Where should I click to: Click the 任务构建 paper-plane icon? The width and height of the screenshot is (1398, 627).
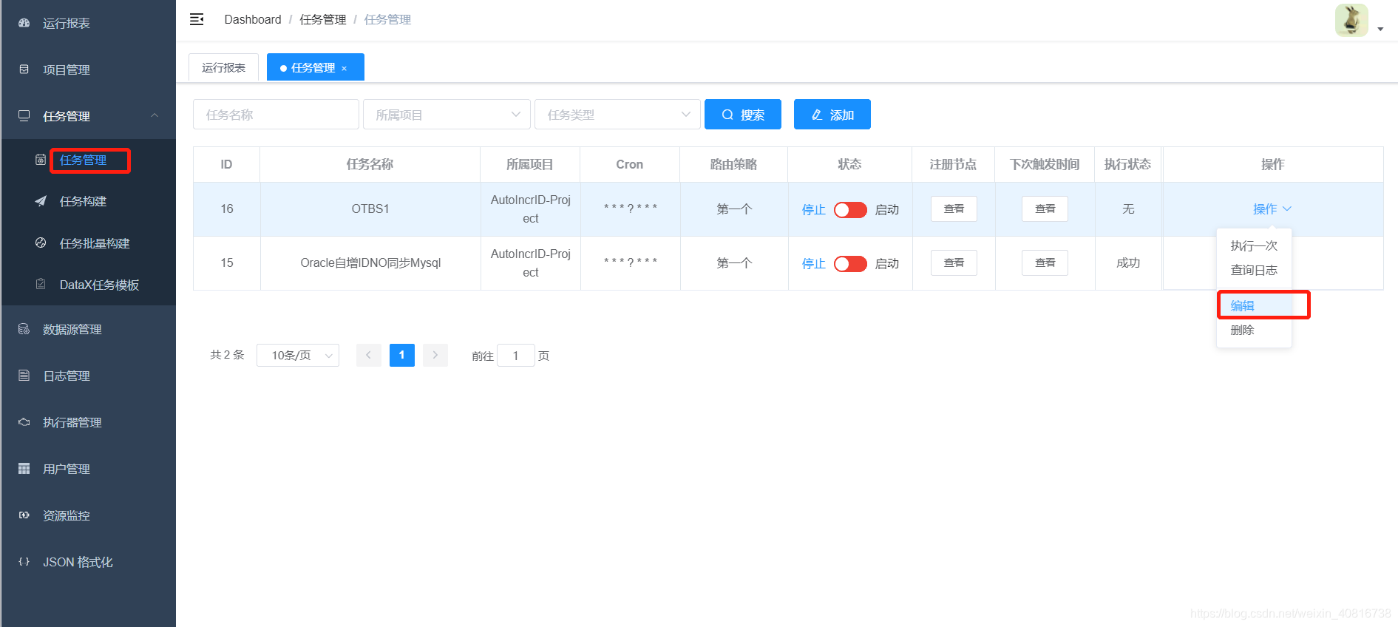coord(41,201)
